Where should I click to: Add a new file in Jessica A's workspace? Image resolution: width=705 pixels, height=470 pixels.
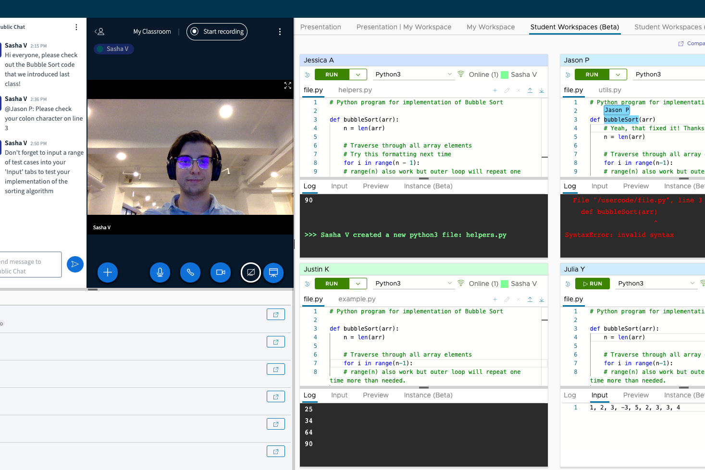tap(495, 90)
